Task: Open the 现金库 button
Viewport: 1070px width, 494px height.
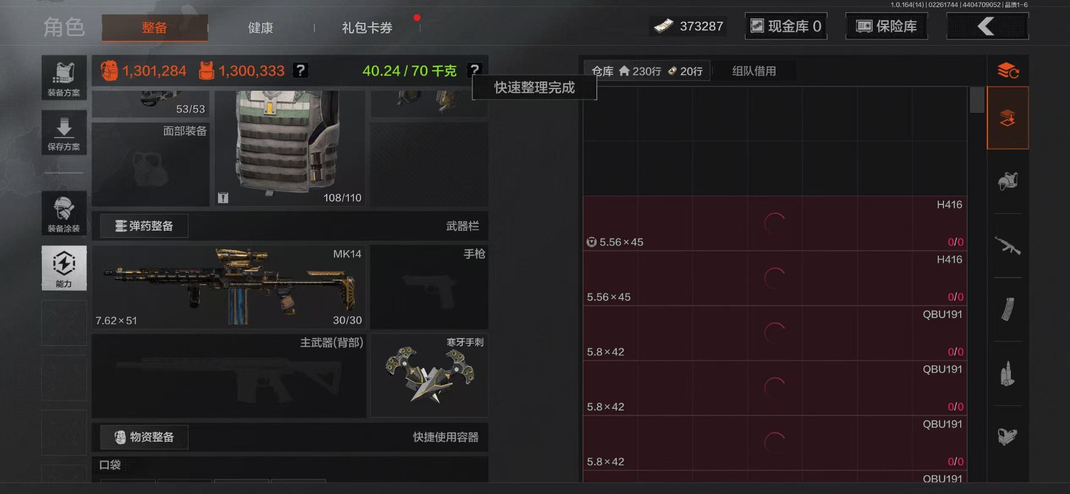Action: point(786,26)
